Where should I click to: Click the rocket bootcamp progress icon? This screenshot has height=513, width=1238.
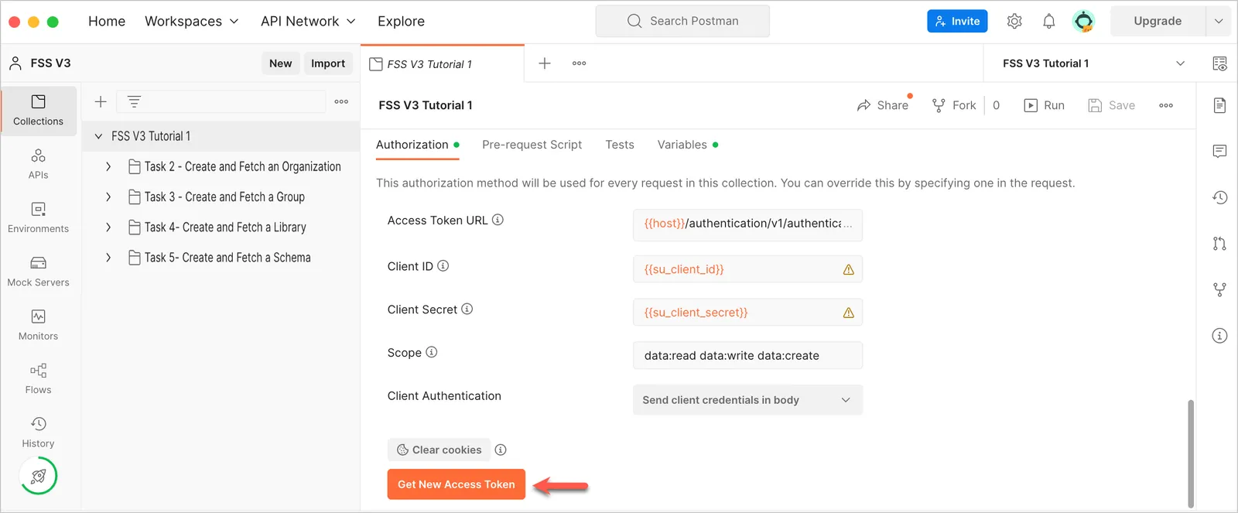tap(39, 476)
